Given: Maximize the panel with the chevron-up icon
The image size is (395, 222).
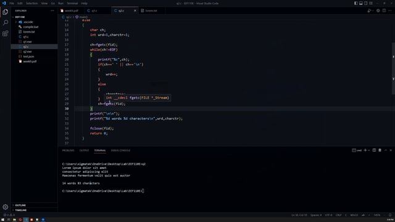Looking at the screenshot, I should tap(385, 150).
